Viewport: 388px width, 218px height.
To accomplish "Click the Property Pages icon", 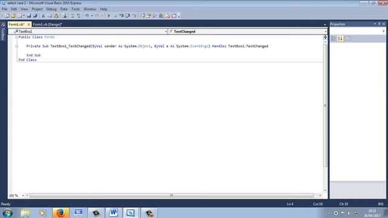I will coord(349,39).
